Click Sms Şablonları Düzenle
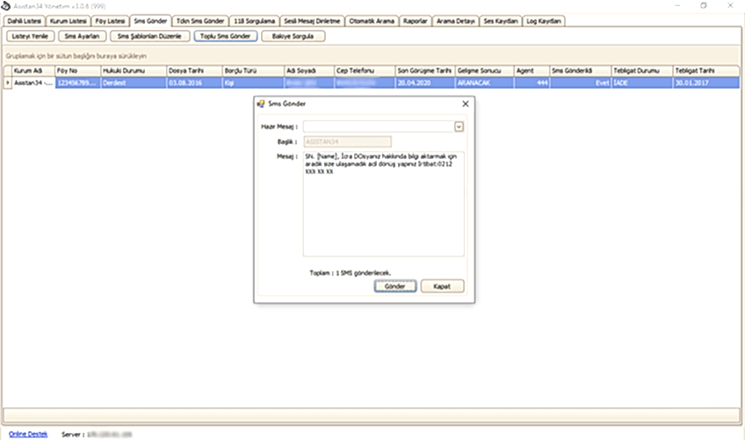This screenshot has height=440, width=745. (148, 37)
